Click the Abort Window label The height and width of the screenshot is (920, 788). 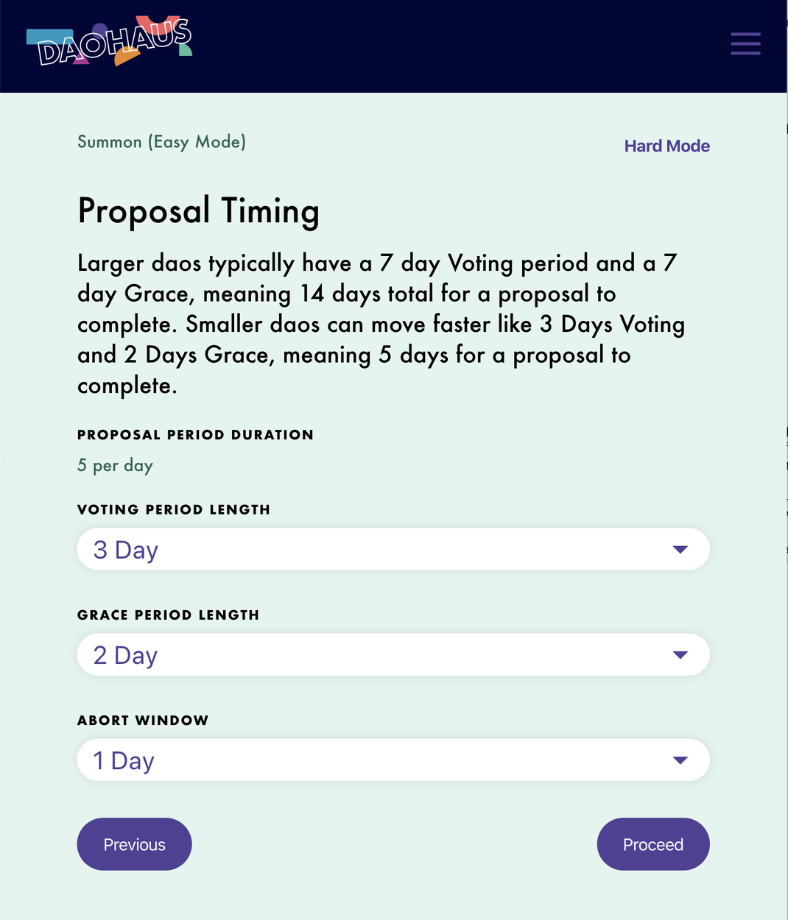[x=143, y=720]
